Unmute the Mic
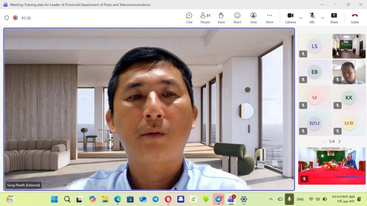The image size is (367, 206). point(312,18)
